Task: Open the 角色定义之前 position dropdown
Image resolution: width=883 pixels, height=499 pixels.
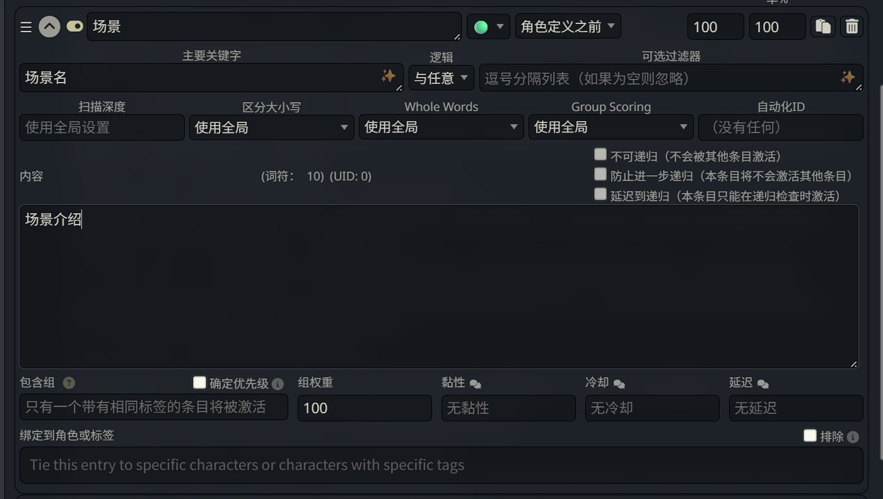Action: 568,26
